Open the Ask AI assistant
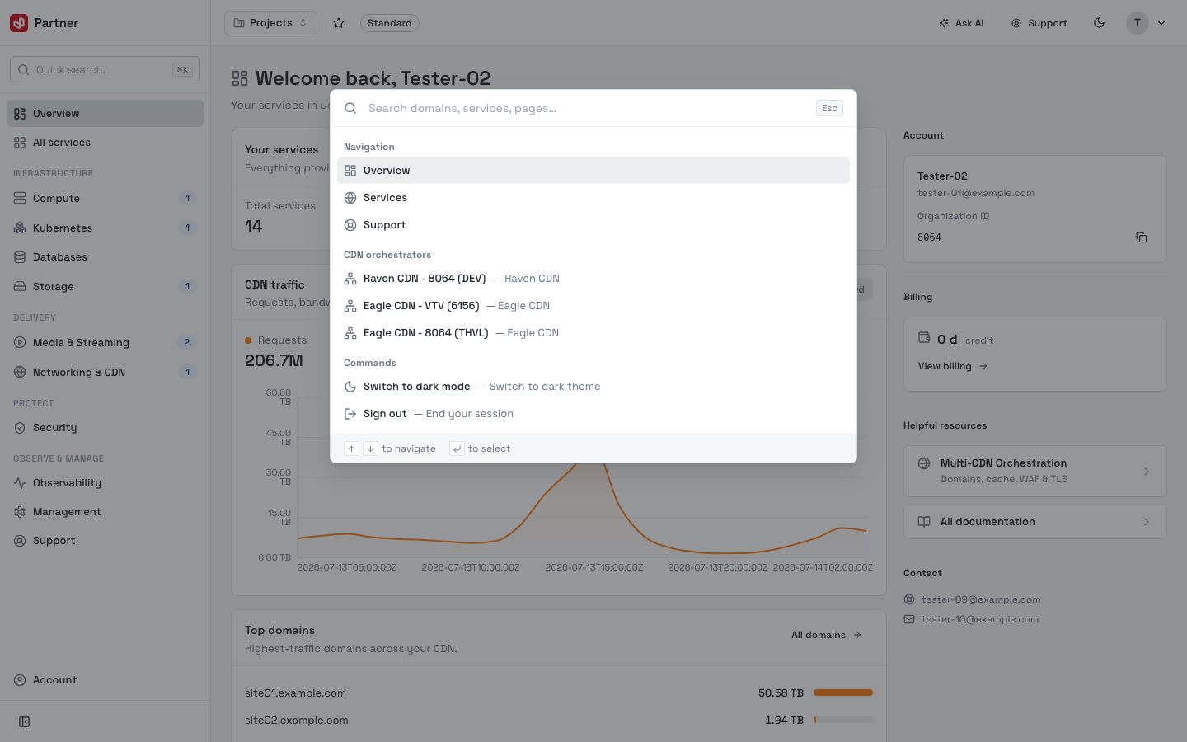The image size is (1187, 742). point(961,23)
